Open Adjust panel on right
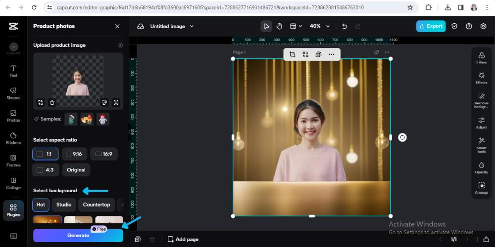This screenshot has height=247, width=495. (x=482, y=123)
